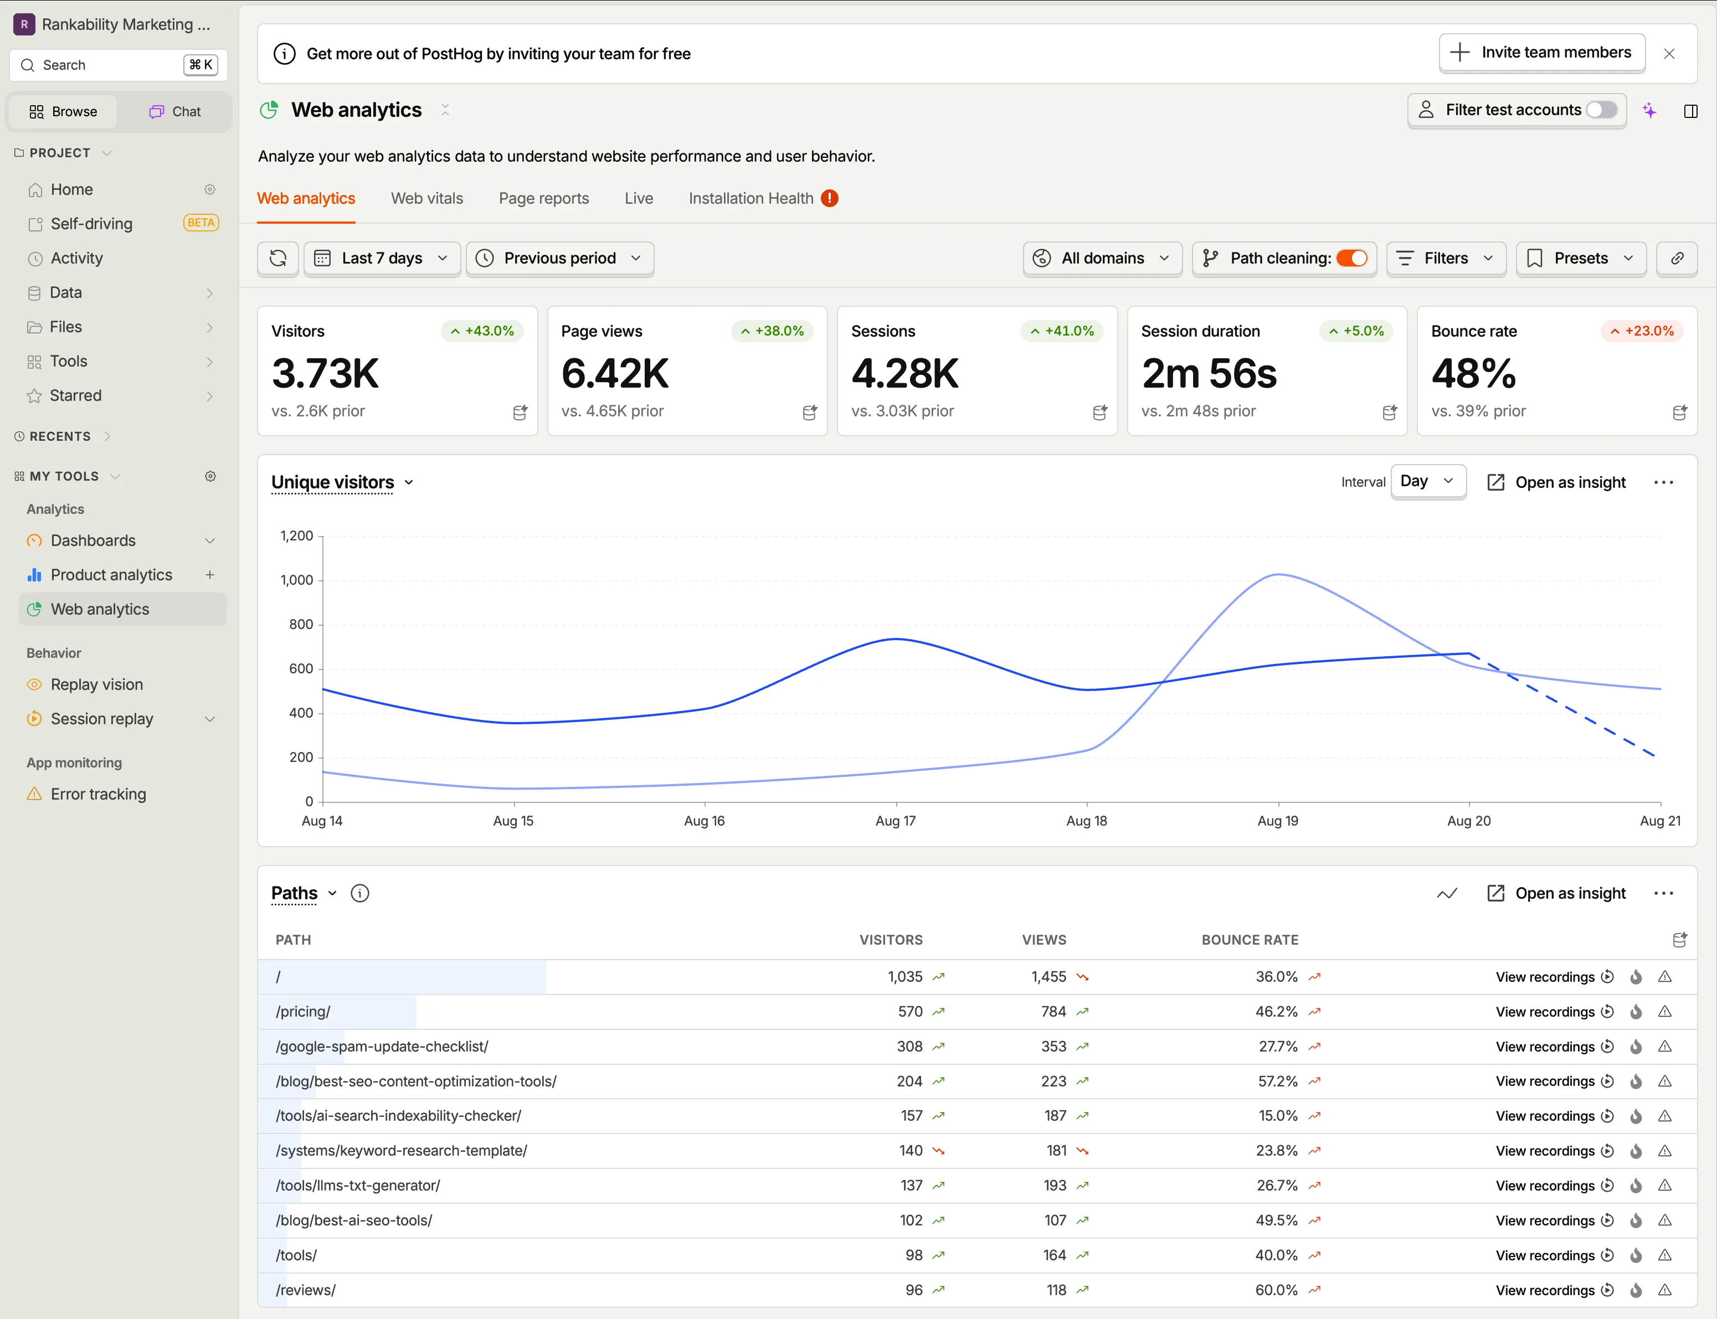Open Unique visitors metric selector
This screenshot has width=1717, height=1319.
342,482
